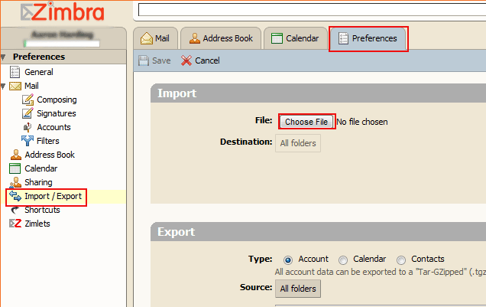Screen dimensions: 486x307
Task: Open Sharing preferences
Action: [x=38, y=182]
